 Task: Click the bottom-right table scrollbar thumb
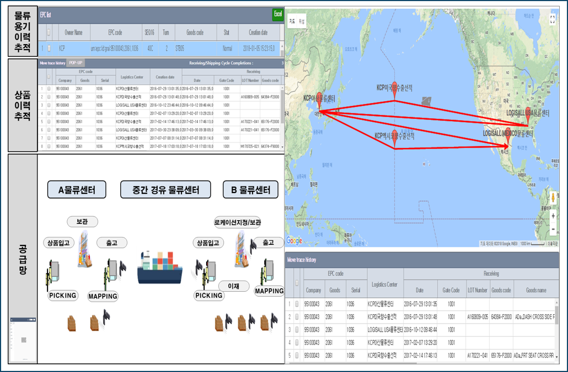pyautogui.click(x=556, y=315)
